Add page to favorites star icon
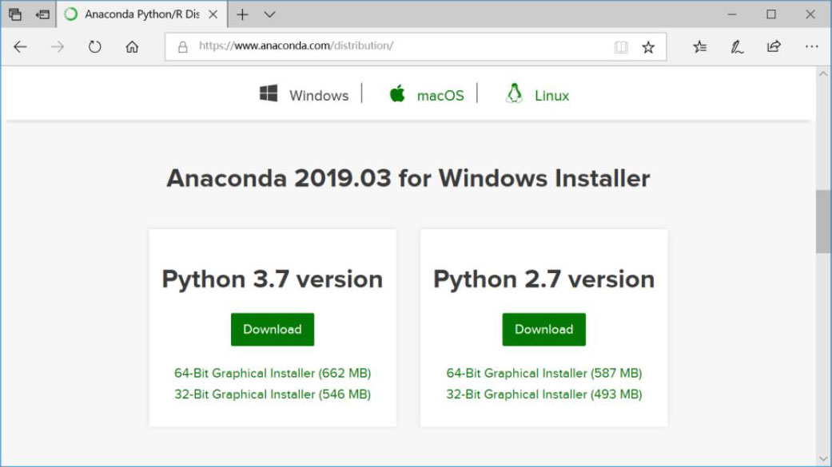This screenshot has width=832, height=467. (648, 47)
